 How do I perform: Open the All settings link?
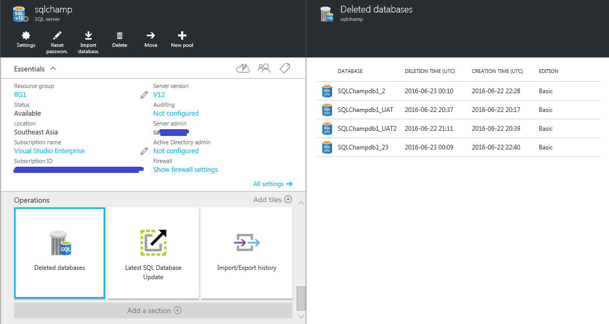coord(273,184)
